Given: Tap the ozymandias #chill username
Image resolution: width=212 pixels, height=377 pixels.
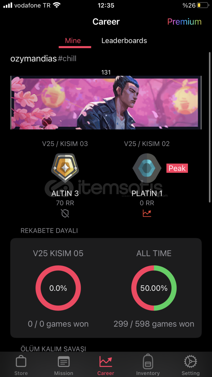Looking at the screenshot, I should 44,58.
